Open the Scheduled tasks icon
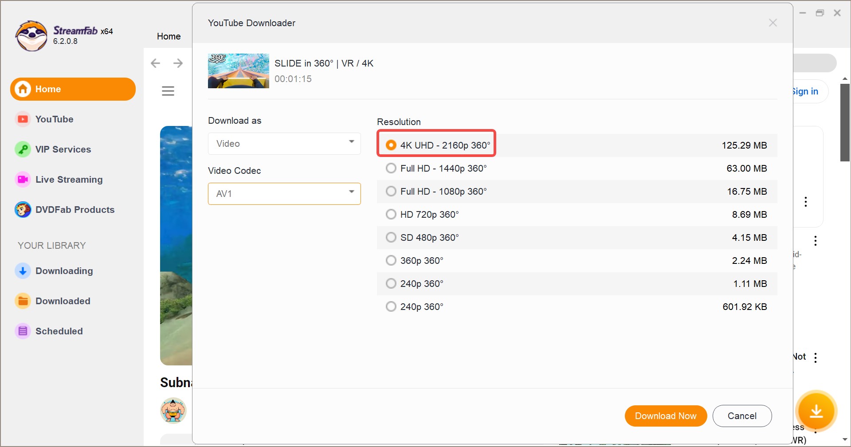The width and height of the screenshot is (851, 447). tap(23, 331)
